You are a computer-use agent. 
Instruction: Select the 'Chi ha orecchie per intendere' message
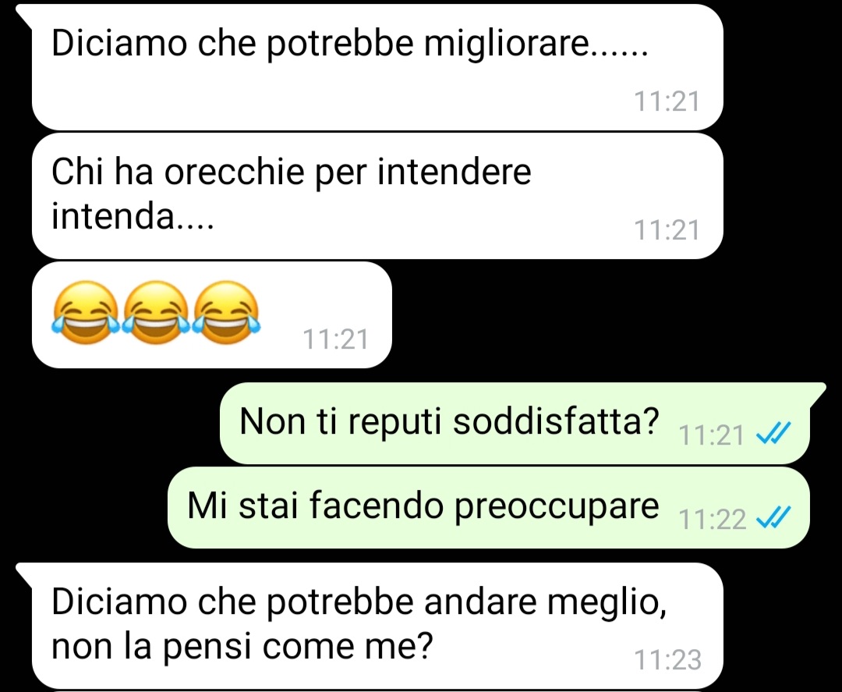377,196
